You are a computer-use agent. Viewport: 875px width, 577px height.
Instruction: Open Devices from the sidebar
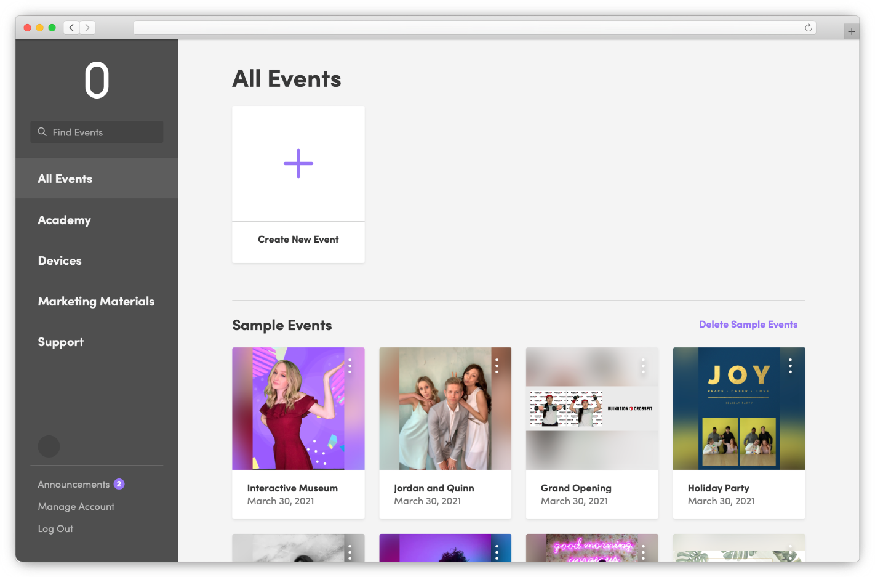tap(60, 260)
